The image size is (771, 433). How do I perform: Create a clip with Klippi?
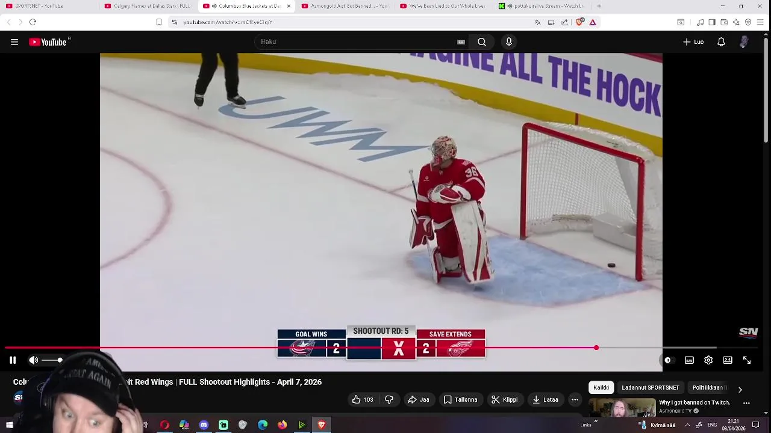click(504, 399)
